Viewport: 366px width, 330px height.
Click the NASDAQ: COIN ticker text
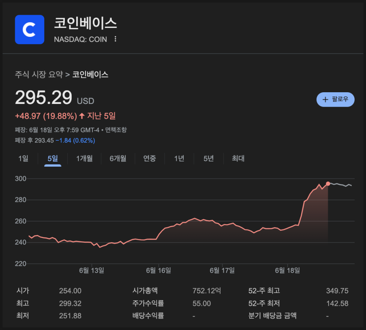click(81, 39)
